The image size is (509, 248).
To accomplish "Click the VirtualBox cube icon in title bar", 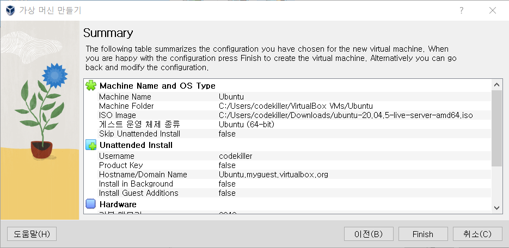I will (10, 10).
